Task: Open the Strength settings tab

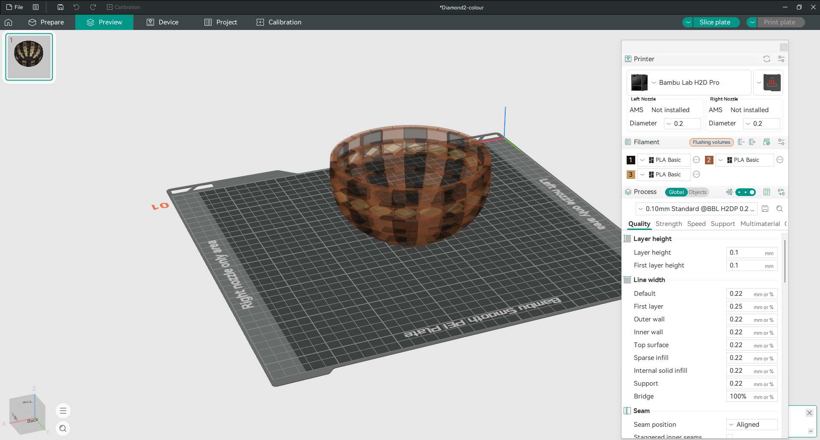Action: pos(669,224)
